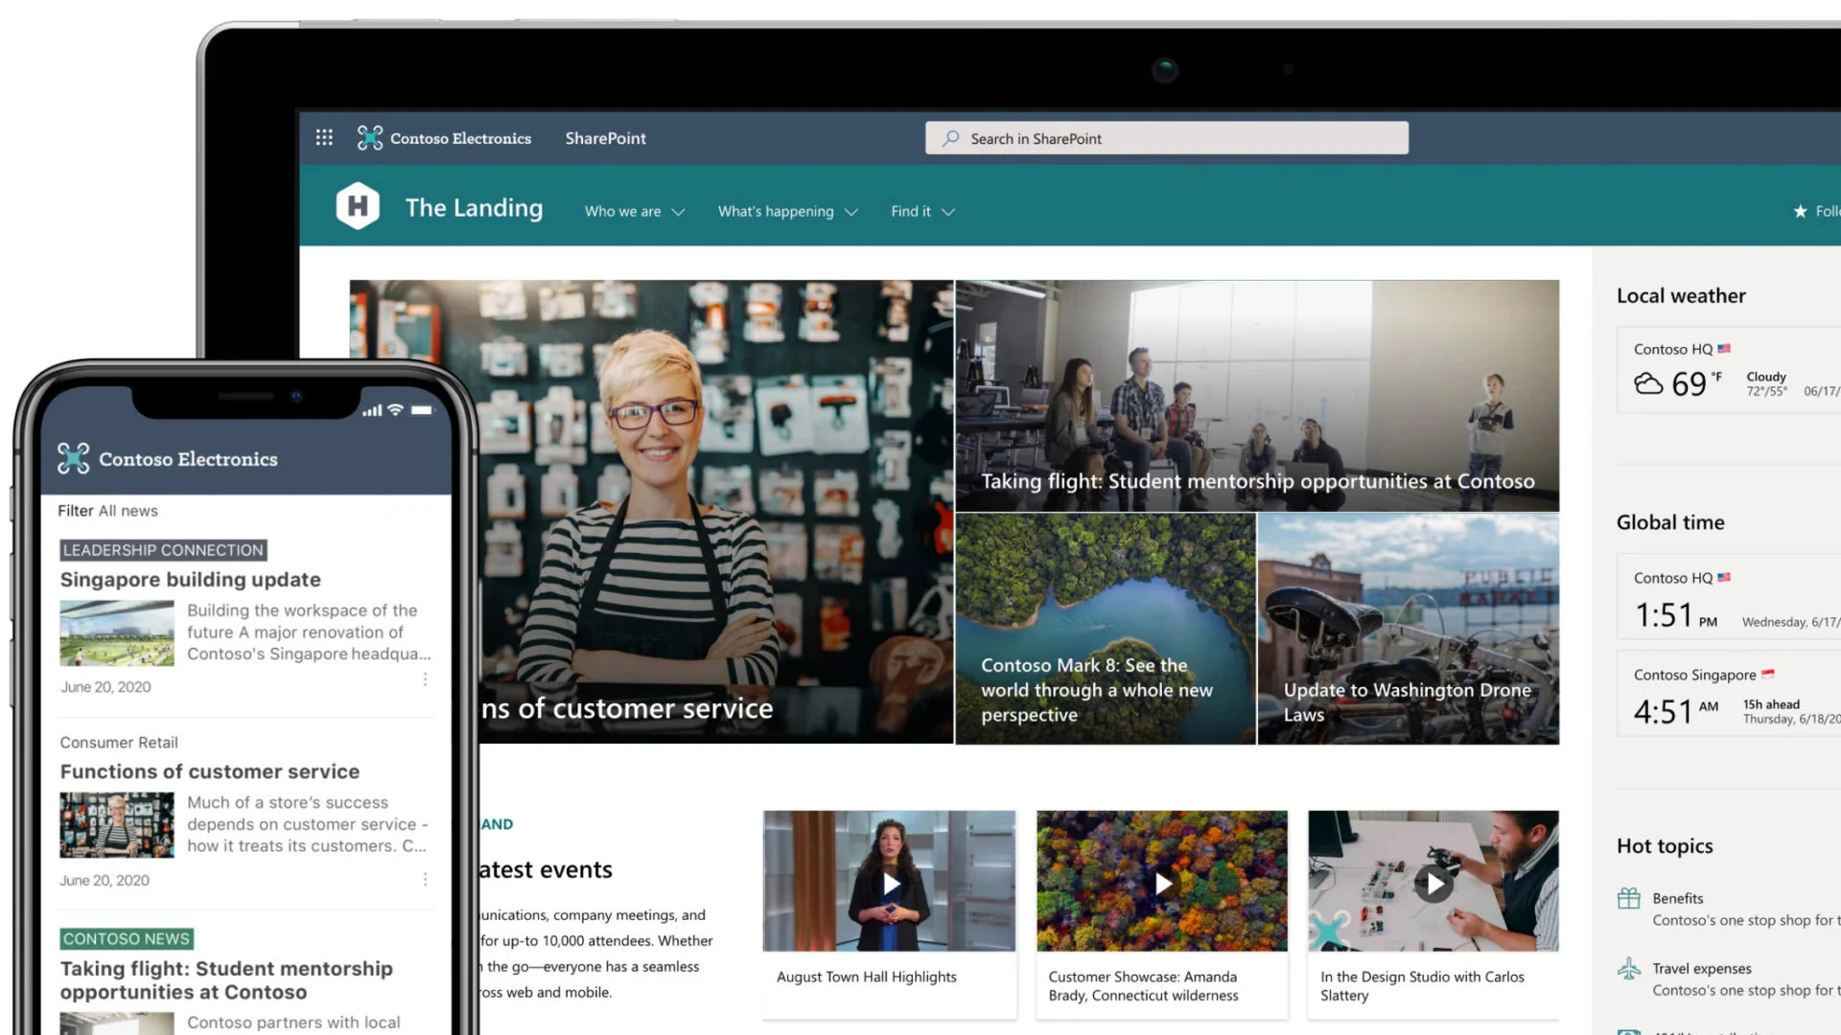Play the Customer Showcase Amanda Brady video
The height and width of the screenshot is (1035, 1841).
[1162, 884]
